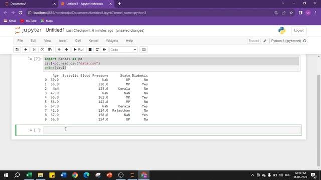Viewport: 321px width, 180px height.
Task: Go back in browser history
Action: click(x=5, y=13)
